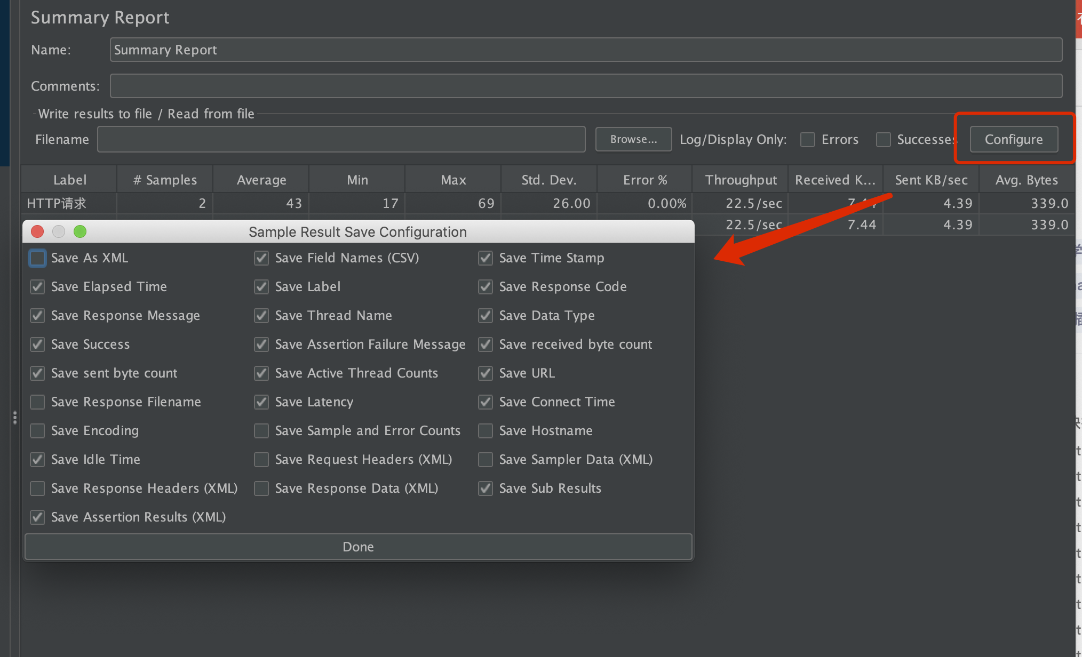The height and width of the screenshot is (657, 1082).
Task: Uncheck Save Sub Results option
Action: tap(486, 488)
